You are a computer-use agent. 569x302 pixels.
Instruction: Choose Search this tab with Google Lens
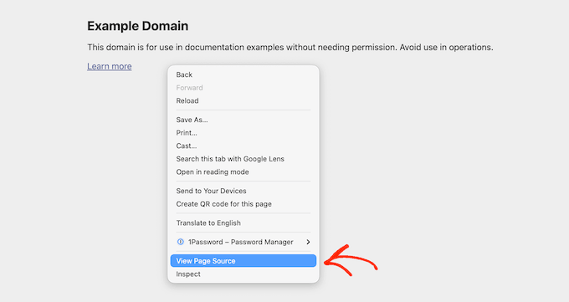[x=243, y=159]
